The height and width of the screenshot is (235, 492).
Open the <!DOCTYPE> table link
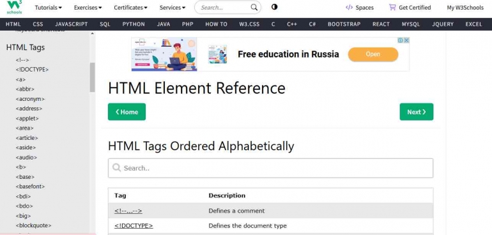point(134,225)
